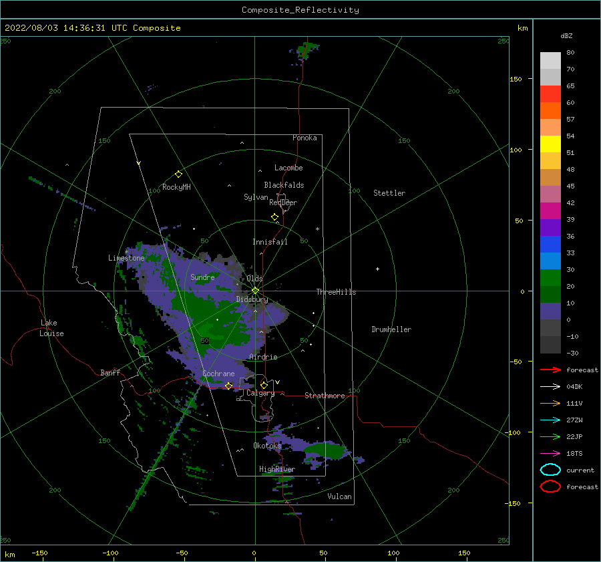The height and width of the screenshot is (562, 601).
Task: Click the bright green 20-30 dBZ swatch
Action: (550, 277)
